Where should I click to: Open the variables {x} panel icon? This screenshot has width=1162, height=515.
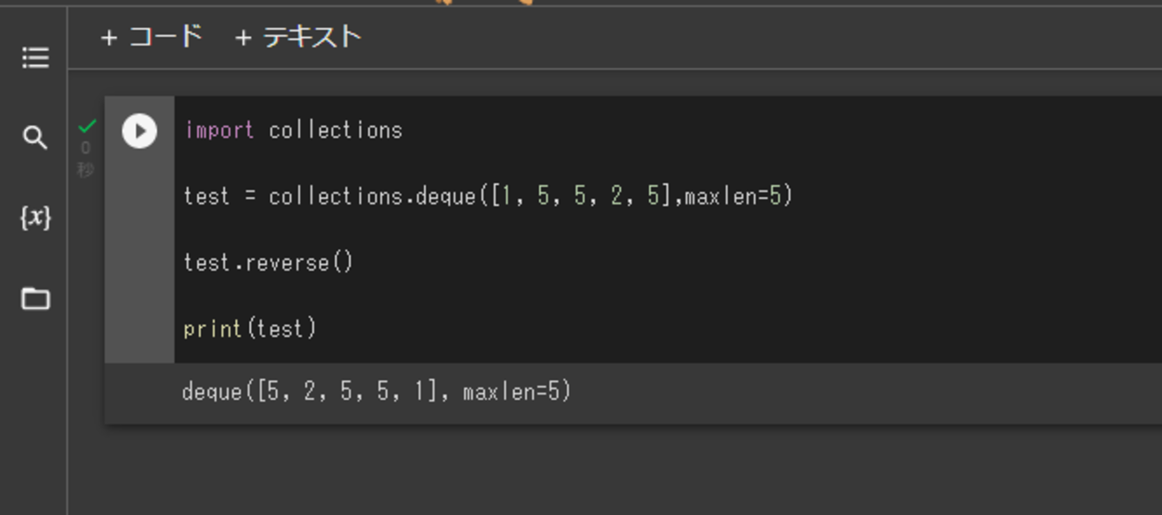coord(35,218)
